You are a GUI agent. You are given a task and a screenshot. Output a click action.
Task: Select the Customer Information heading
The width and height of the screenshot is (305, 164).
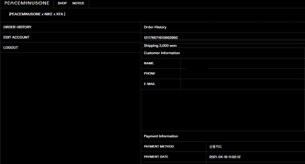click(162, 53)
